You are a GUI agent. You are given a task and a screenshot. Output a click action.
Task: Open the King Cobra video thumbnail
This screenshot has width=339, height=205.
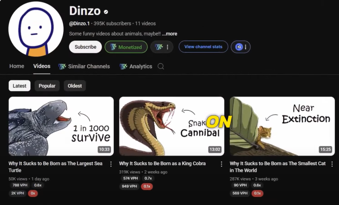click(x=172, y=126)
